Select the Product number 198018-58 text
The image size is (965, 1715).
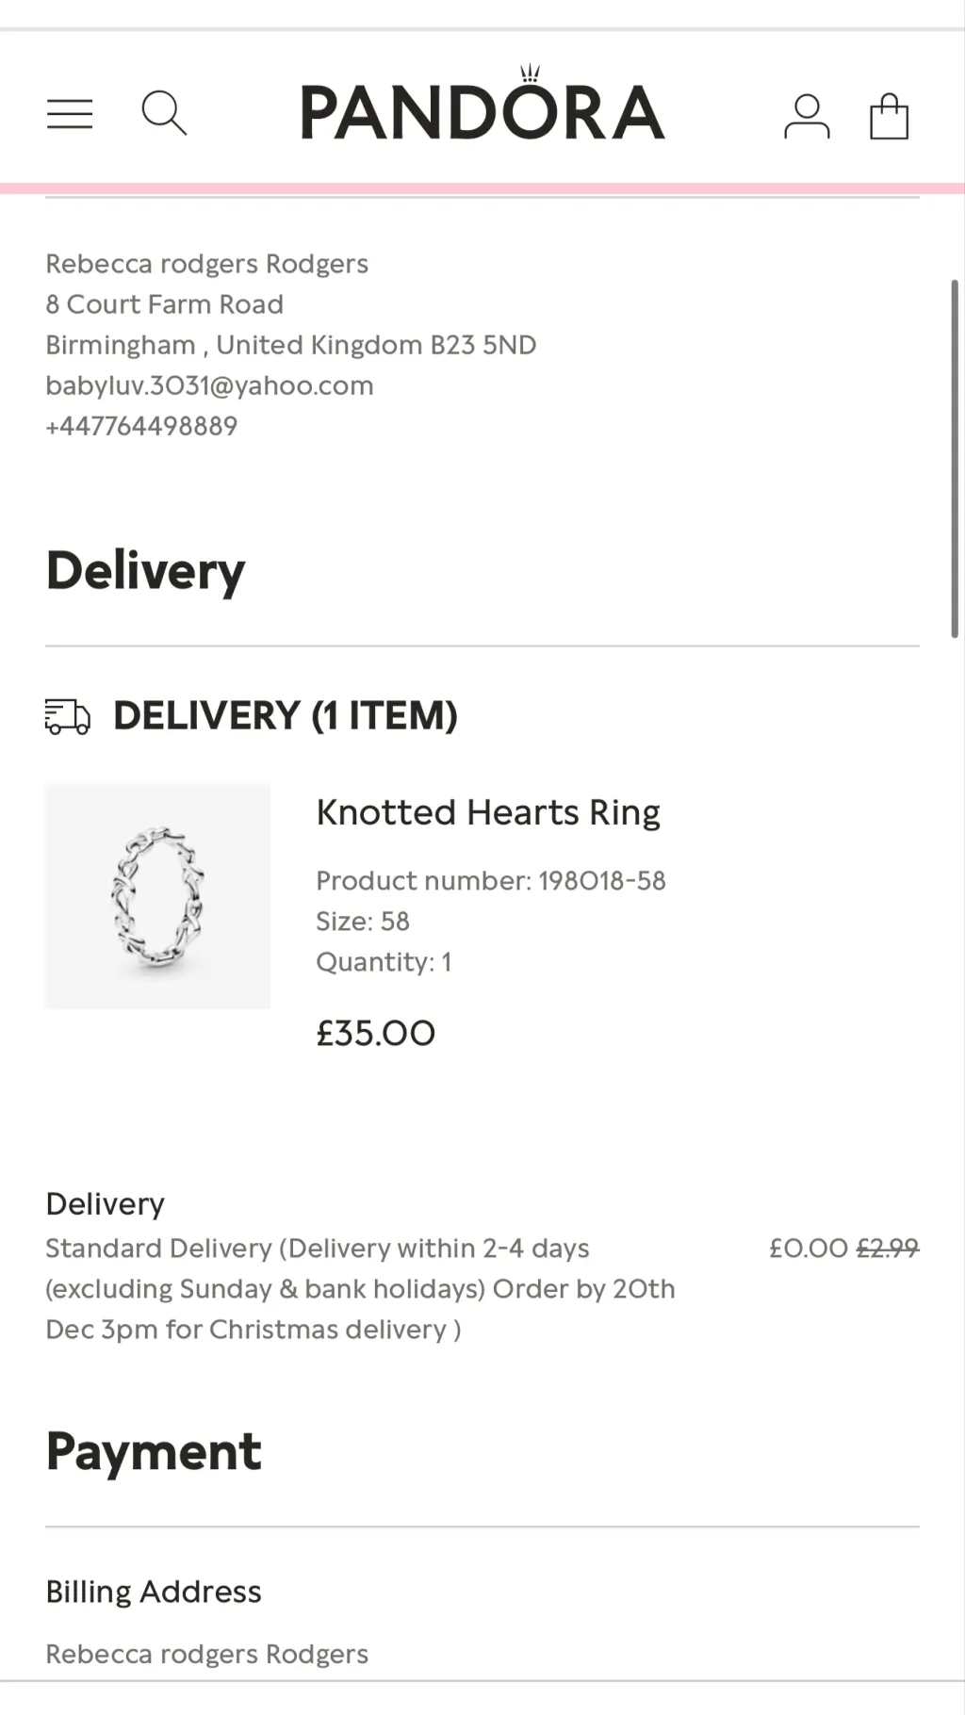point(490,881)
